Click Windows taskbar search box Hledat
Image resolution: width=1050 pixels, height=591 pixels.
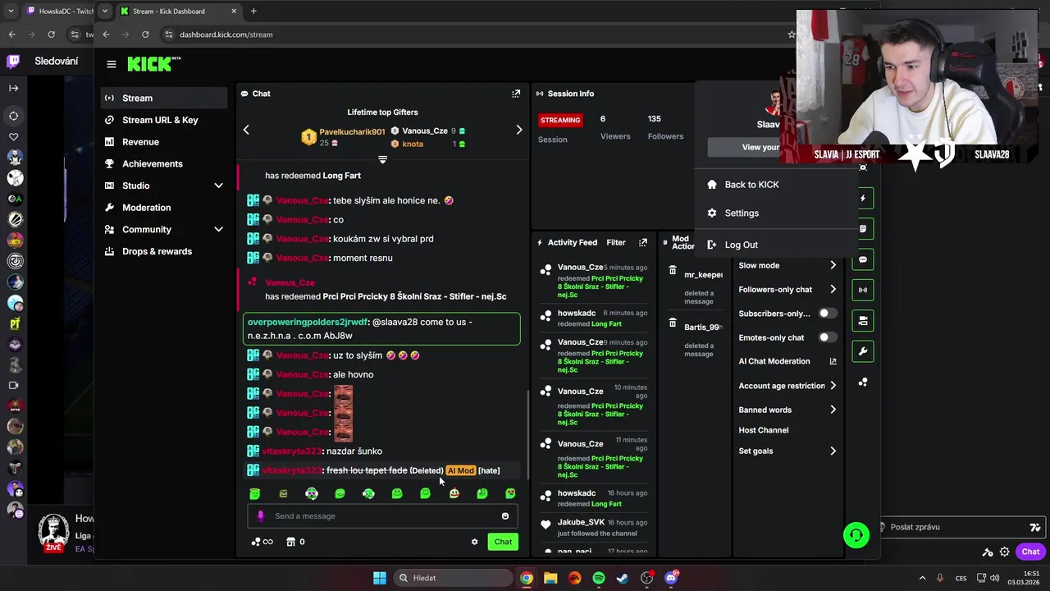(x=452, y=578)
